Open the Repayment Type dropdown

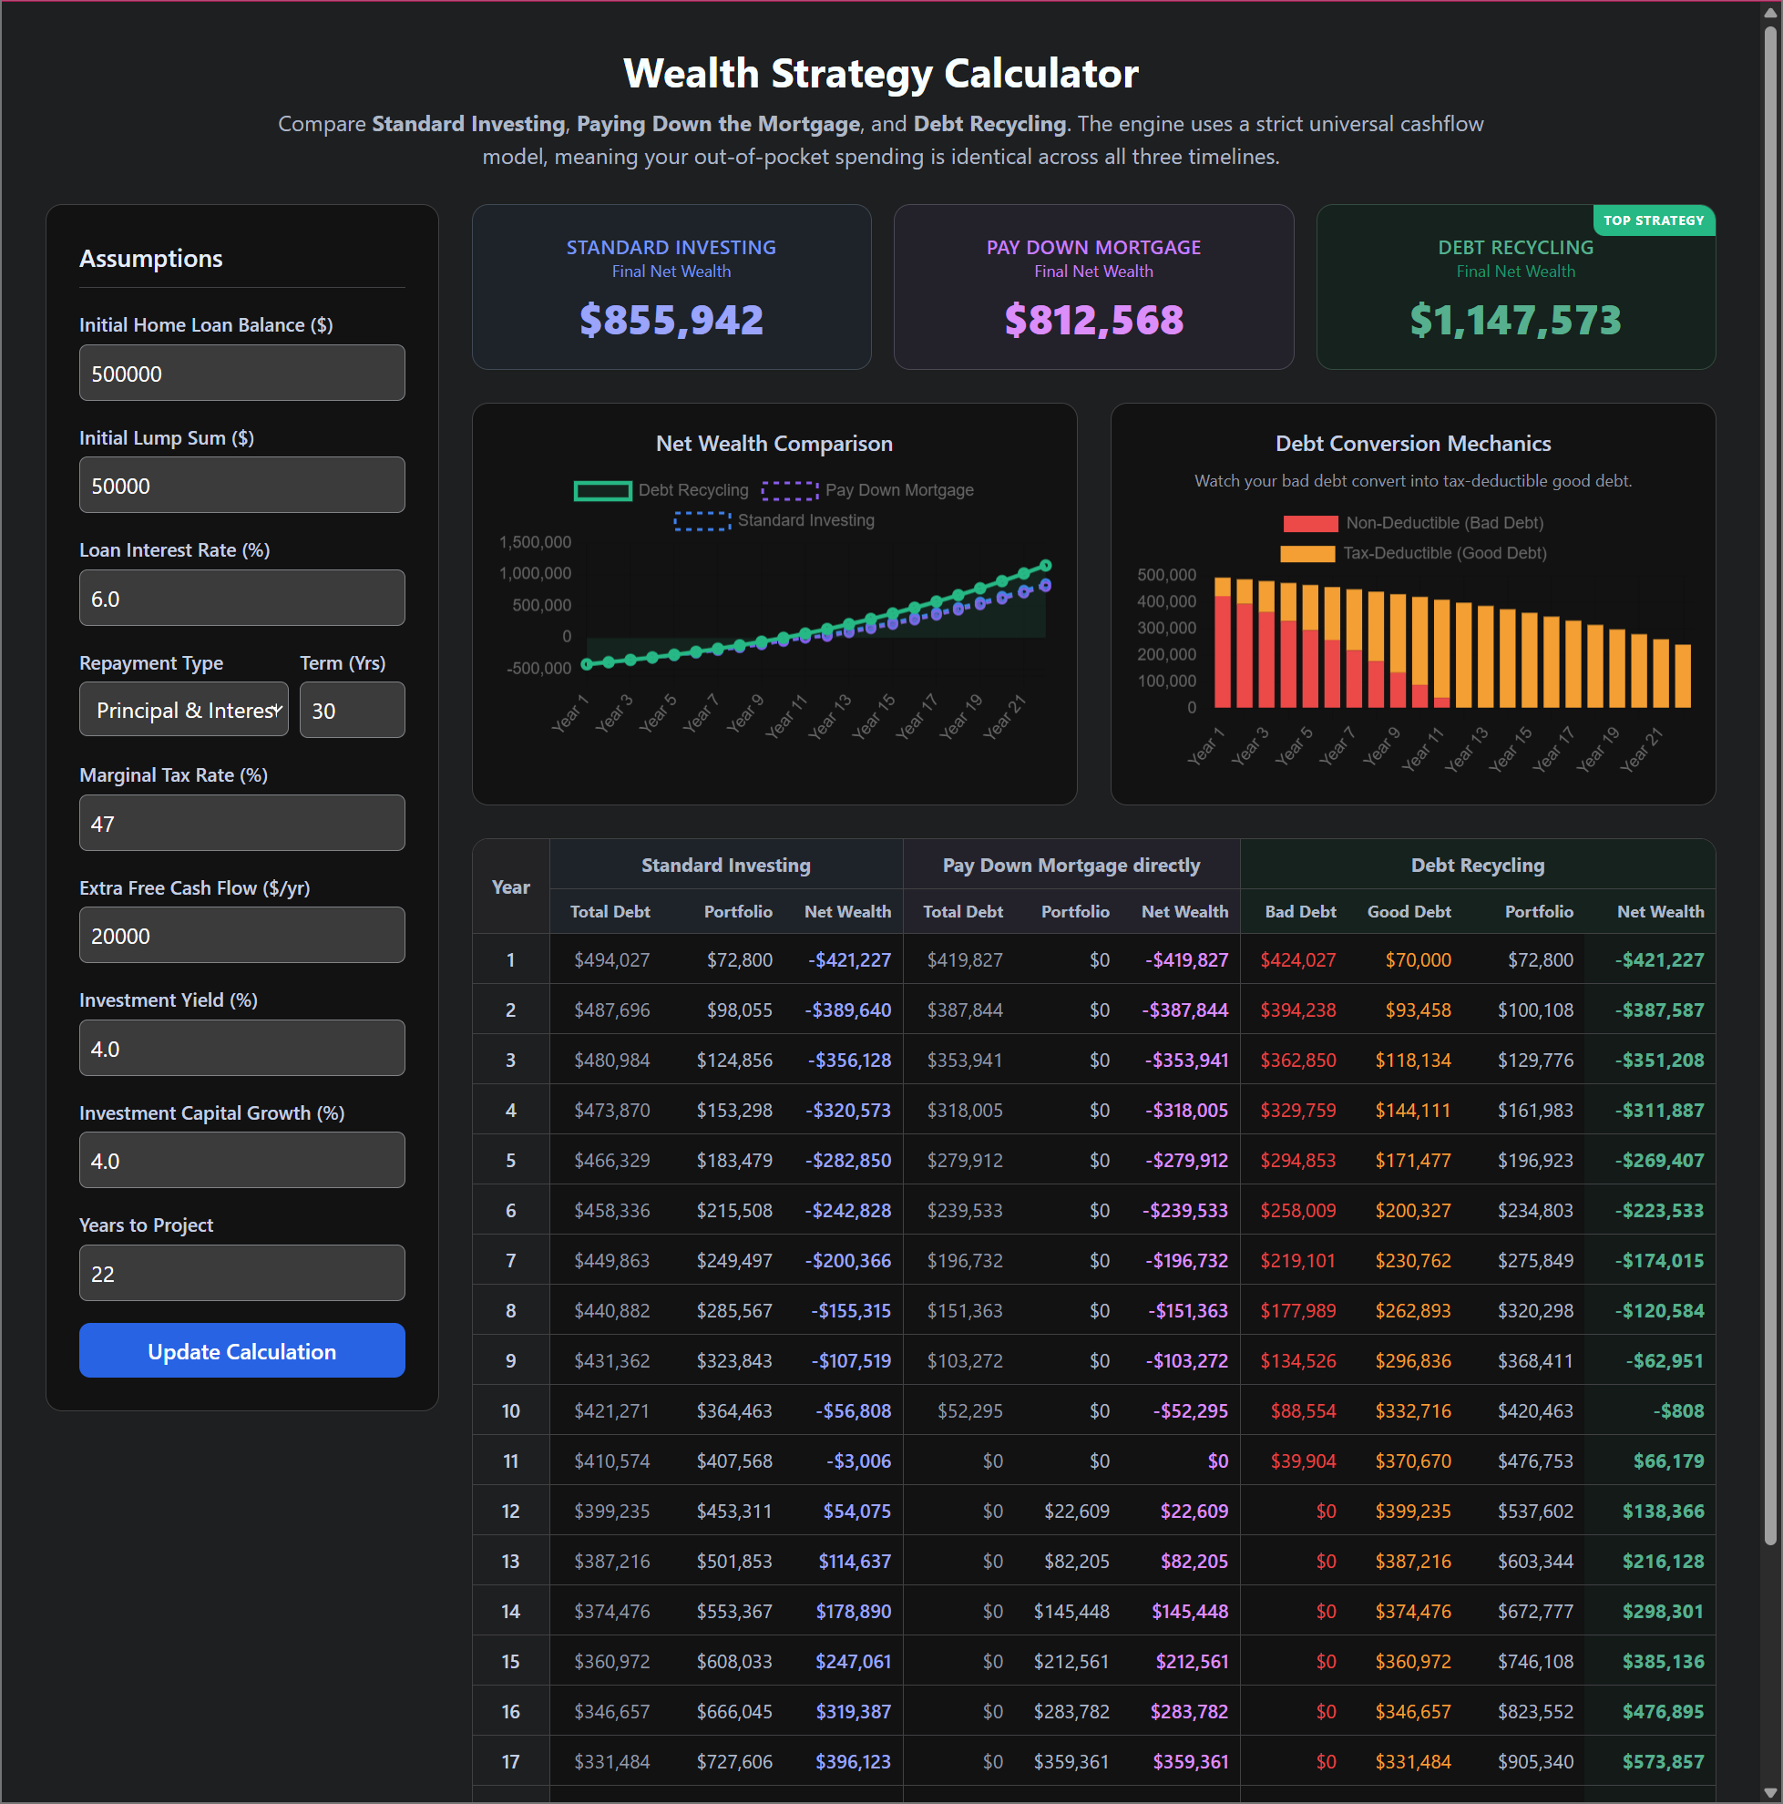[x=184, y=711]
